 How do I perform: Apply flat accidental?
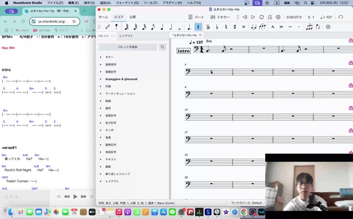217,27
